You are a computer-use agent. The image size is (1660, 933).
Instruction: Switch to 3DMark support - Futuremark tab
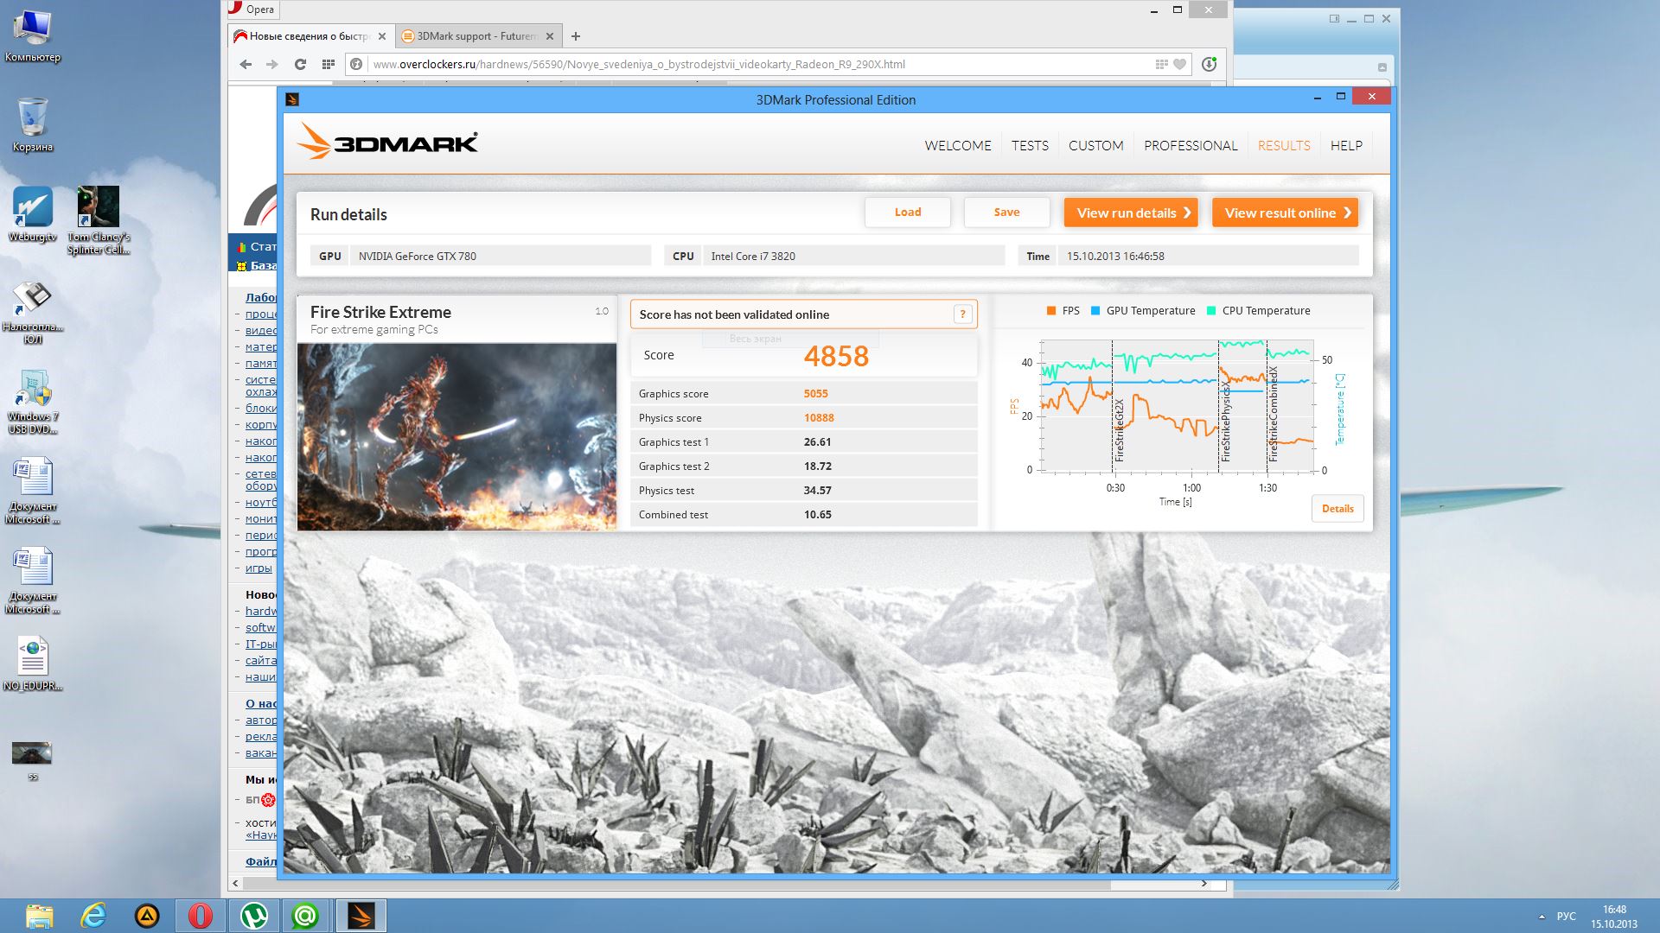[477, 36]
